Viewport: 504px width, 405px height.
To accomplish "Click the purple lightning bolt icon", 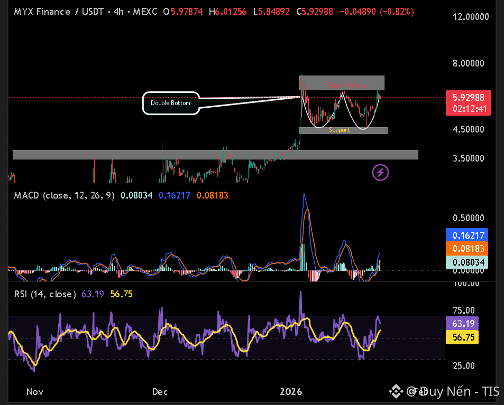I will pos(380,172).
